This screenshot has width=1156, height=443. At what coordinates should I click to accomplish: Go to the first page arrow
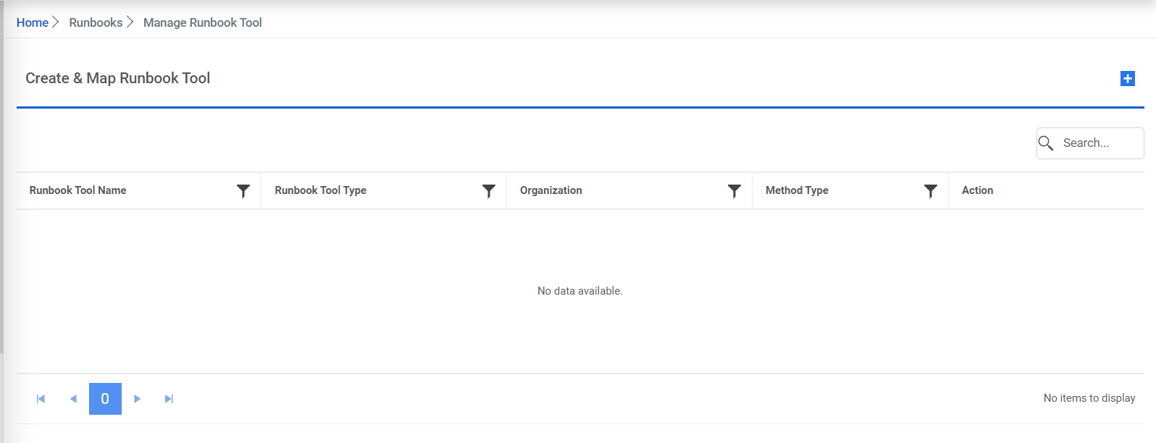(x=41, y=399)
